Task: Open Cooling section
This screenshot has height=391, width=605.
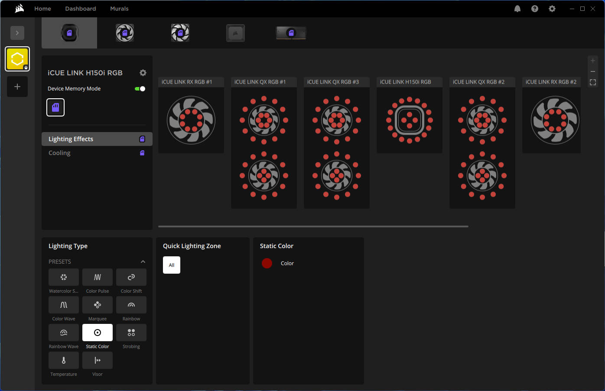Action: pyautogui.click(x=97, y=153)
